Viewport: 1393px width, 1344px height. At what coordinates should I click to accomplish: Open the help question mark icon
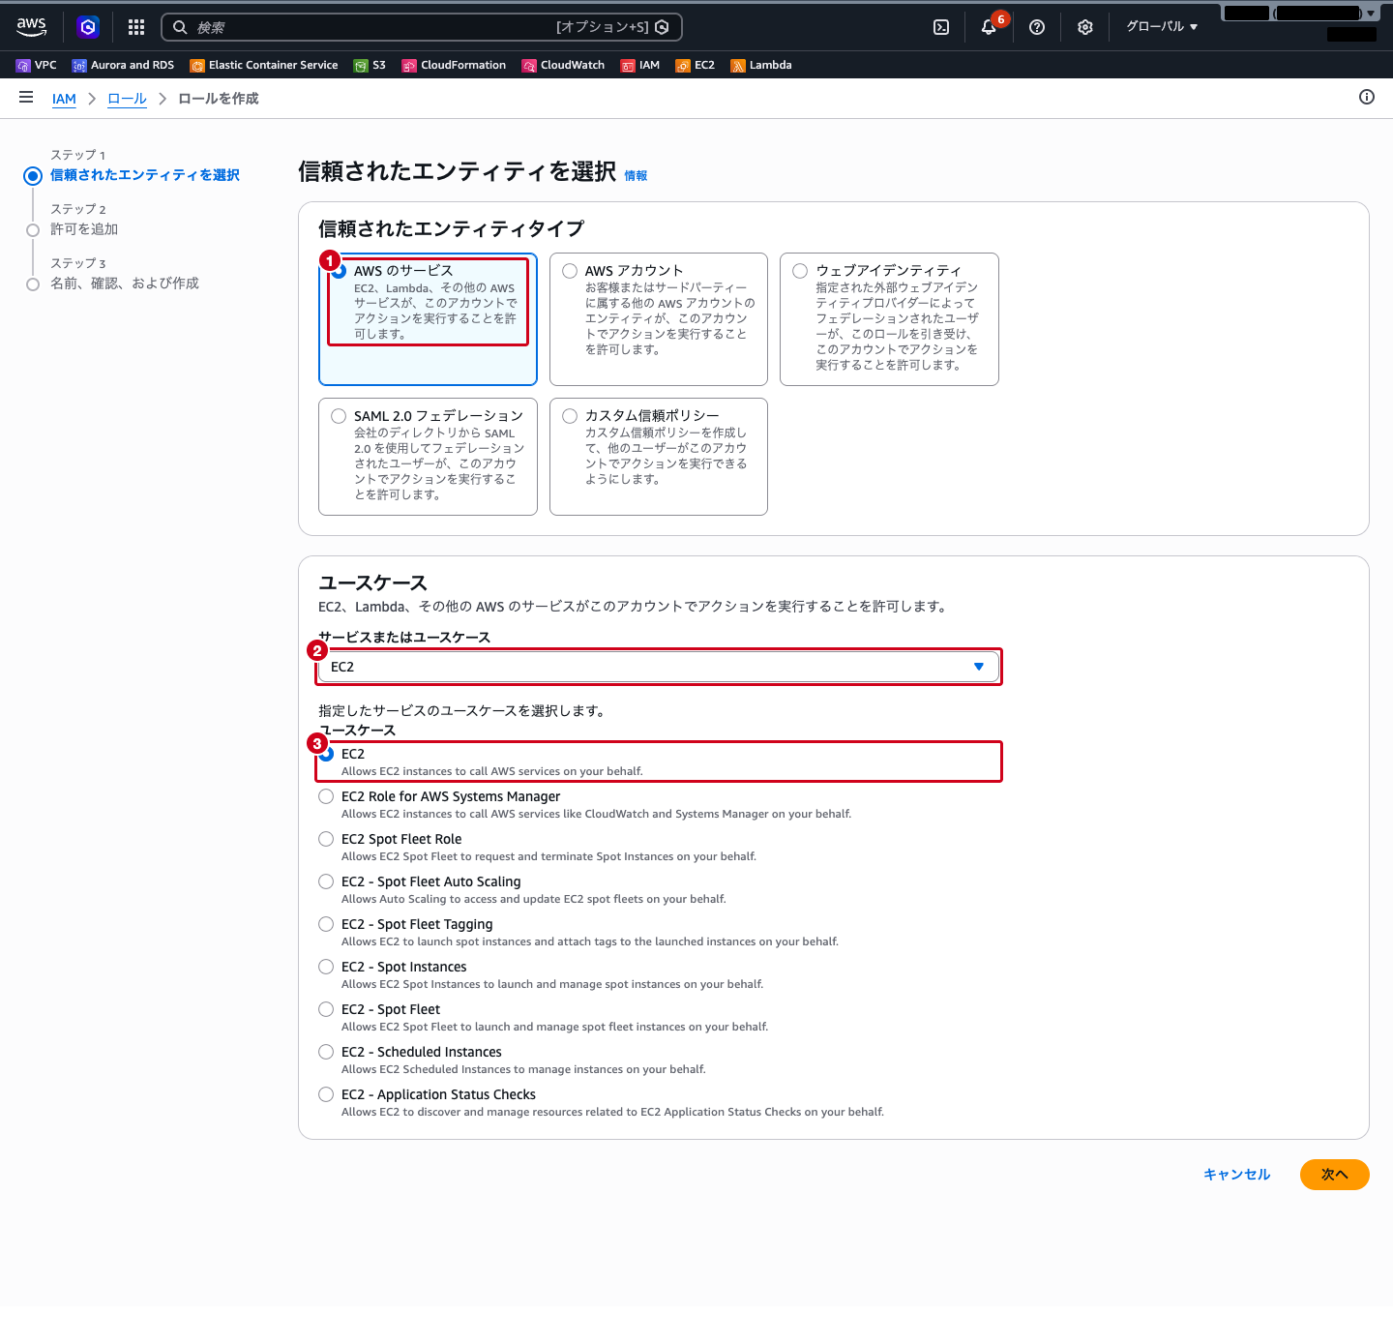click(1037, 27)
